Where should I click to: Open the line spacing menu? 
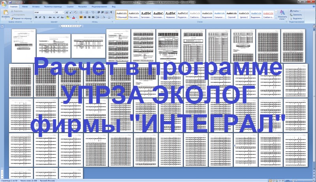pyautogui.click(x=98, y=17)
